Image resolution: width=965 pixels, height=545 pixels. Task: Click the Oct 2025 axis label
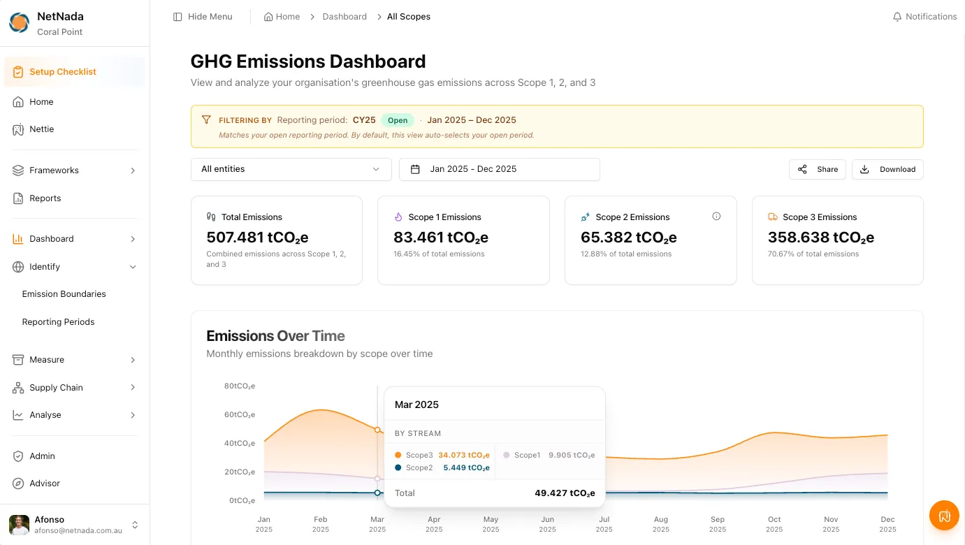[x=774, y=524]
